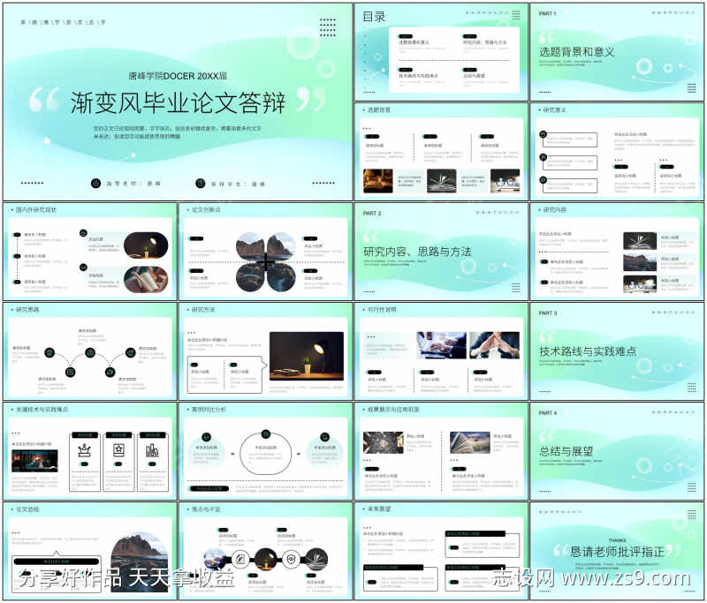Click the 关键技术与实践难点 slide heading
The height and width of the screenshot is (603, 707).
[42, 410]
